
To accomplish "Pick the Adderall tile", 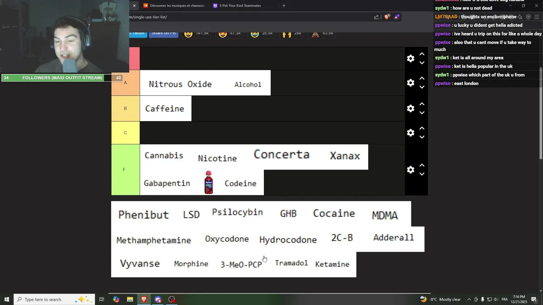I will point(393,238).
